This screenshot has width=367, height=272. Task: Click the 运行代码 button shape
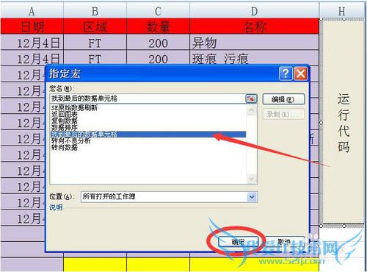coord(344,122)
